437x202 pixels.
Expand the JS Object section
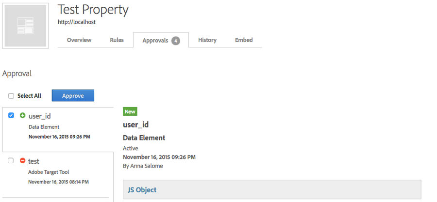[272, 189]
